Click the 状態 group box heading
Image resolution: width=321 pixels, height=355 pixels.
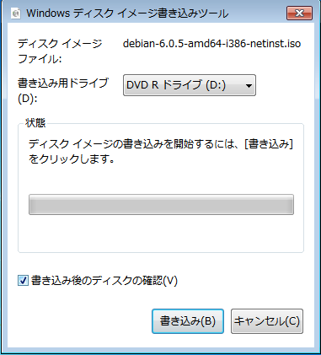(35, 123)
